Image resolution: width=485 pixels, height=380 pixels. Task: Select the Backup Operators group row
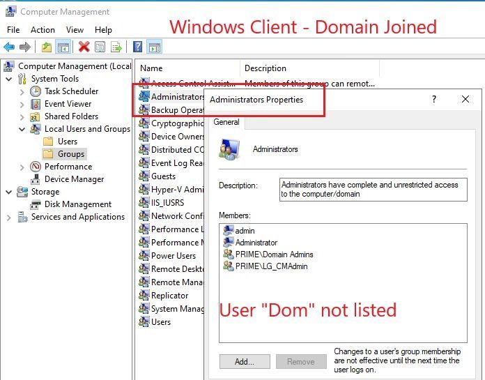point(171,110)
